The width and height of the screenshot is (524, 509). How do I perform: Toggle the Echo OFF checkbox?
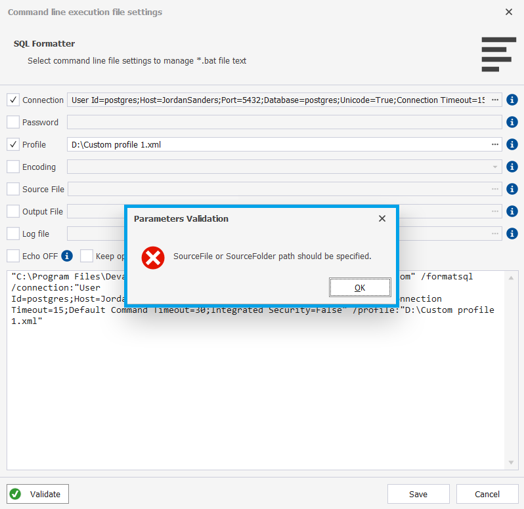click(13, 256)
